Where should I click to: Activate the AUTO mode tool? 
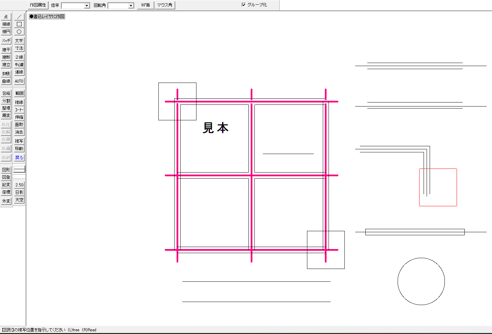pyautogui.click(x=19, y=81)
